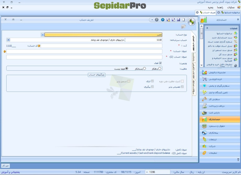241x175 pixels.
Task: Click the Save and Close floppy icon
Action: (x=168, y=20)
